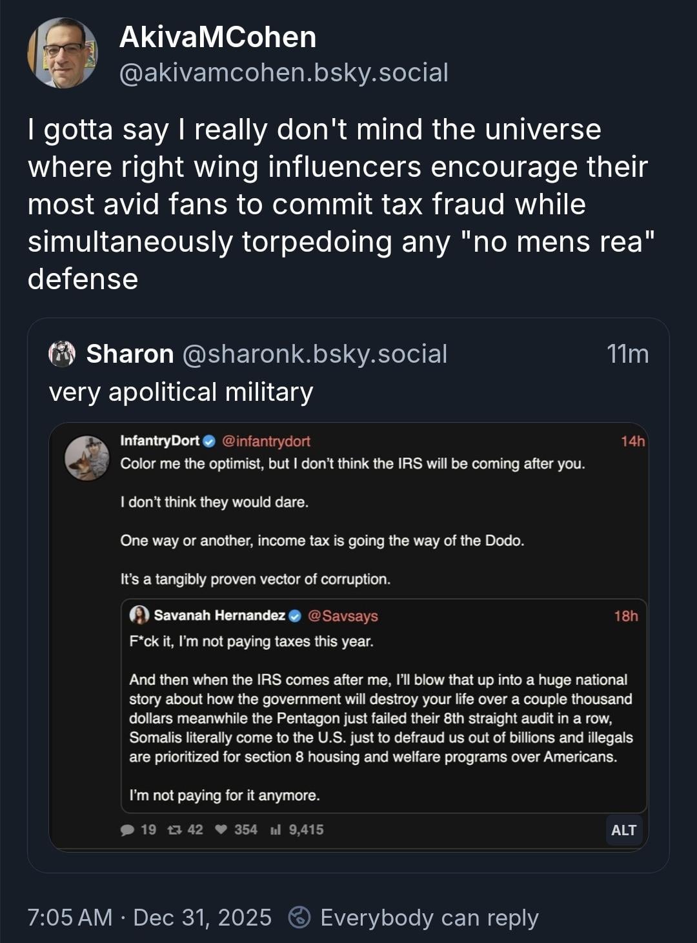Click InfantryDort's avatar in the screenshot
The height and width of the screenshot is (943, 697).
tap(88, 458)
